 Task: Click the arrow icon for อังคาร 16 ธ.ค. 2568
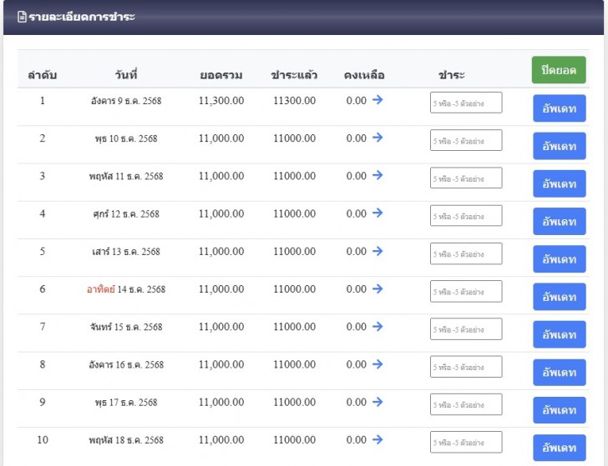coord(377,364)
